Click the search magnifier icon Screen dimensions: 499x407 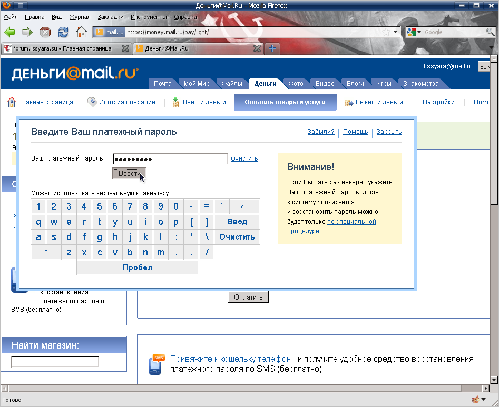pyautogui.click(x=491, y=32)
